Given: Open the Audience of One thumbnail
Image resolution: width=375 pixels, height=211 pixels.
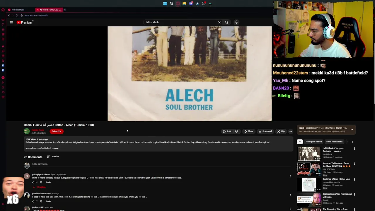Looking at the screenshot, I should 309,184.
